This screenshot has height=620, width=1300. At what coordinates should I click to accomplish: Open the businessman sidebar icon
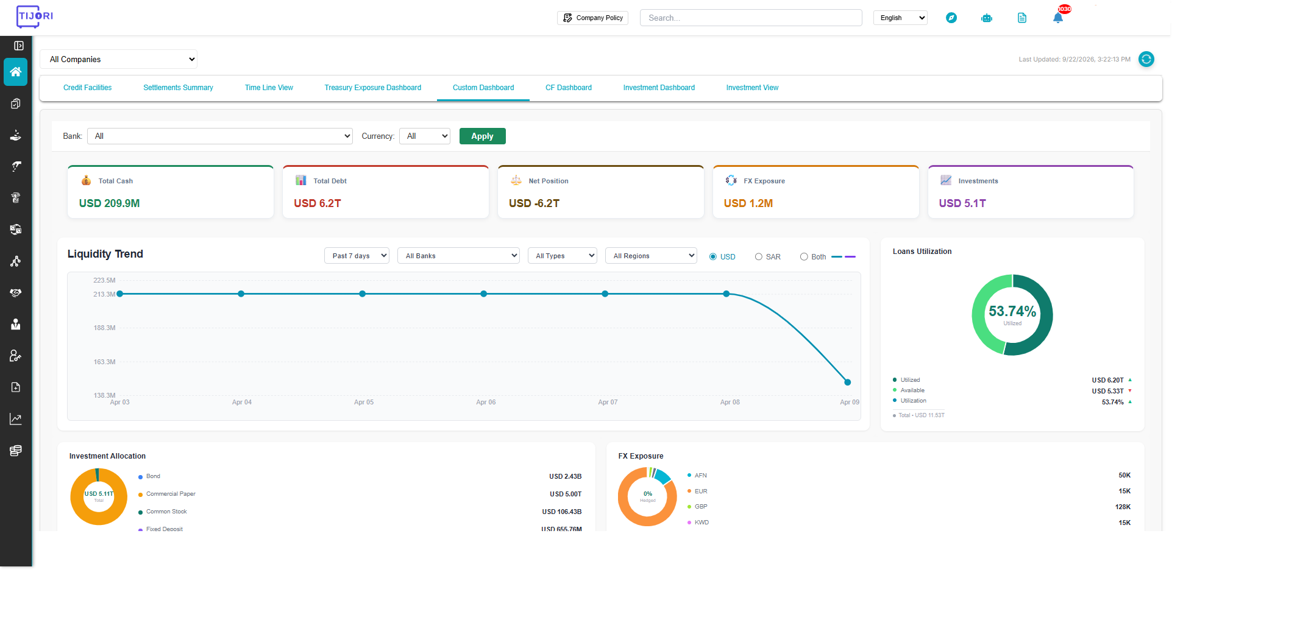tap(16, 324)
